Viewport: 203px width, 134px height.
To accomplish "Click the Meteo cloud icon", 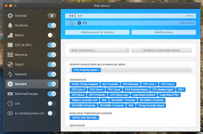I will [x=10, y=35].
